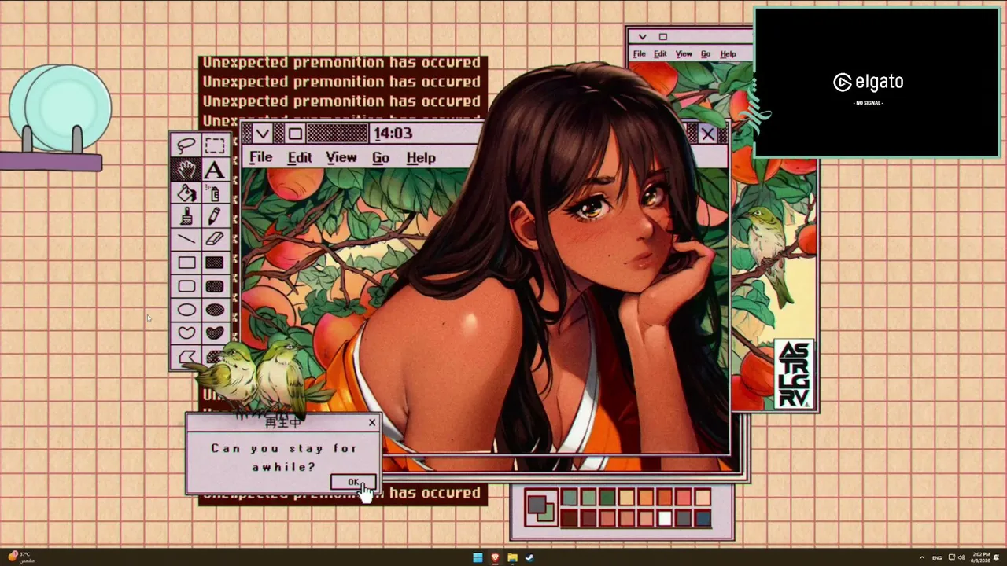Open Help menu in the back window

pyautogui.click(x=729, y=54)
